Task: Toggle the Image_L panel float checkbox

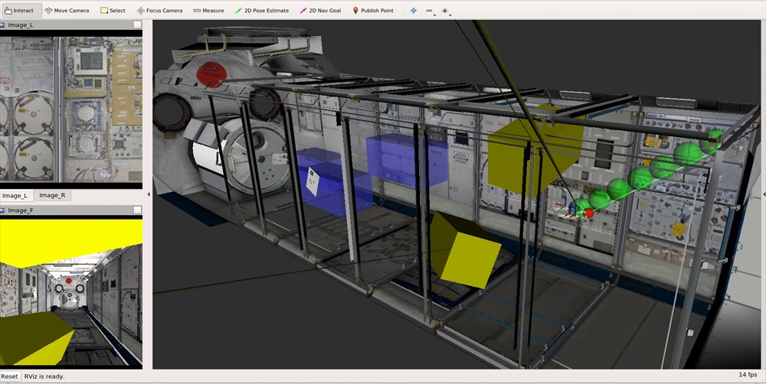Action: pyautogui.click(x=136, y=25)
